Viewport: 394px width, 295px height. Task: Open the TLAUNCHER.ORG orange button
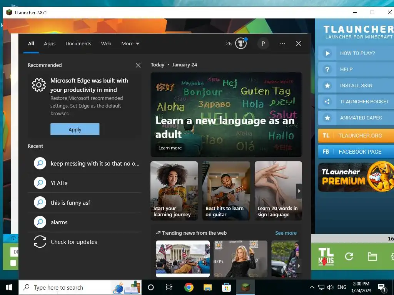356,136
